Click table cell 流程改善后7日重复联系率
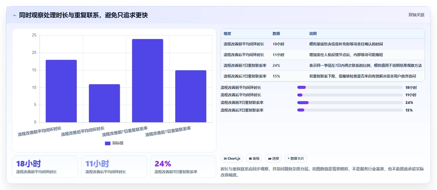437x190 pixels. [x=245, y=76]
